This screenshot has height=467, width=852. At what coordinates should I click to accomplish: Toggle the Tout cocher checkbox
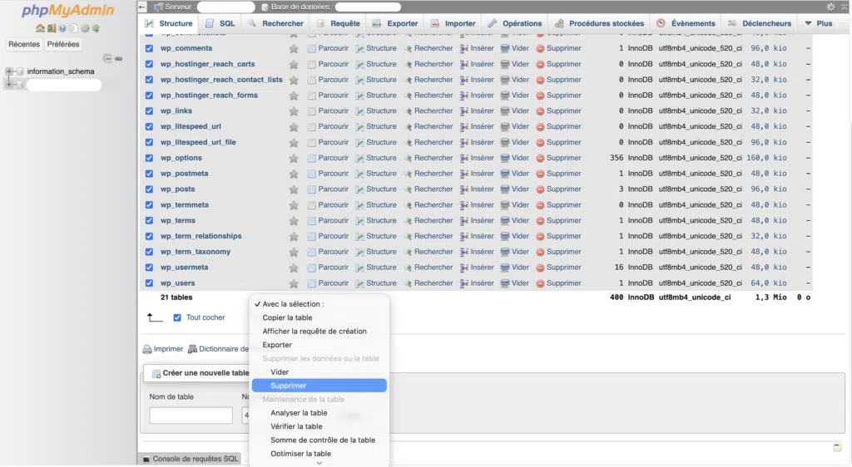177,317
